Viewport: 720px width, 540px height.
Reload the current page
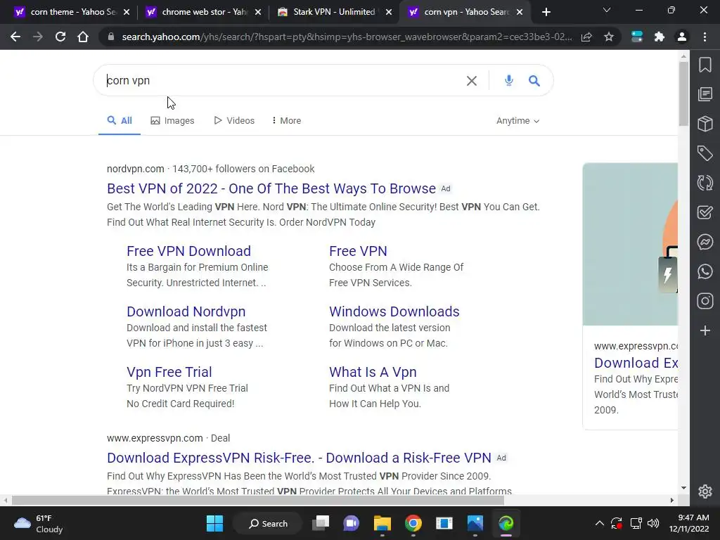[60, 37]
